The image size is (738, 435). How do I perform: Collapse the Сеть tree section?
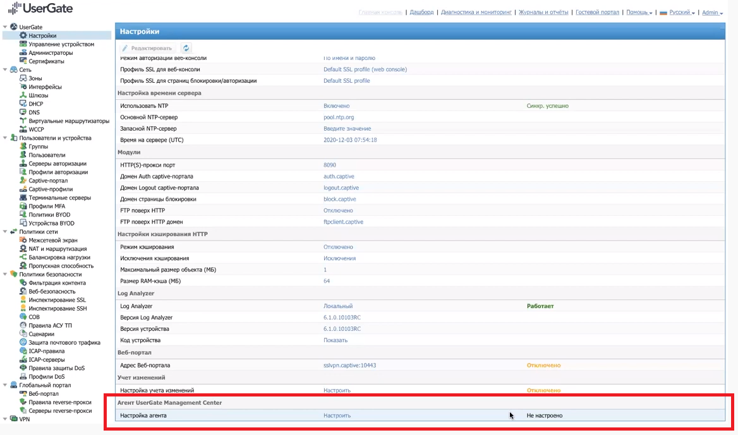[x=5, y=69]
